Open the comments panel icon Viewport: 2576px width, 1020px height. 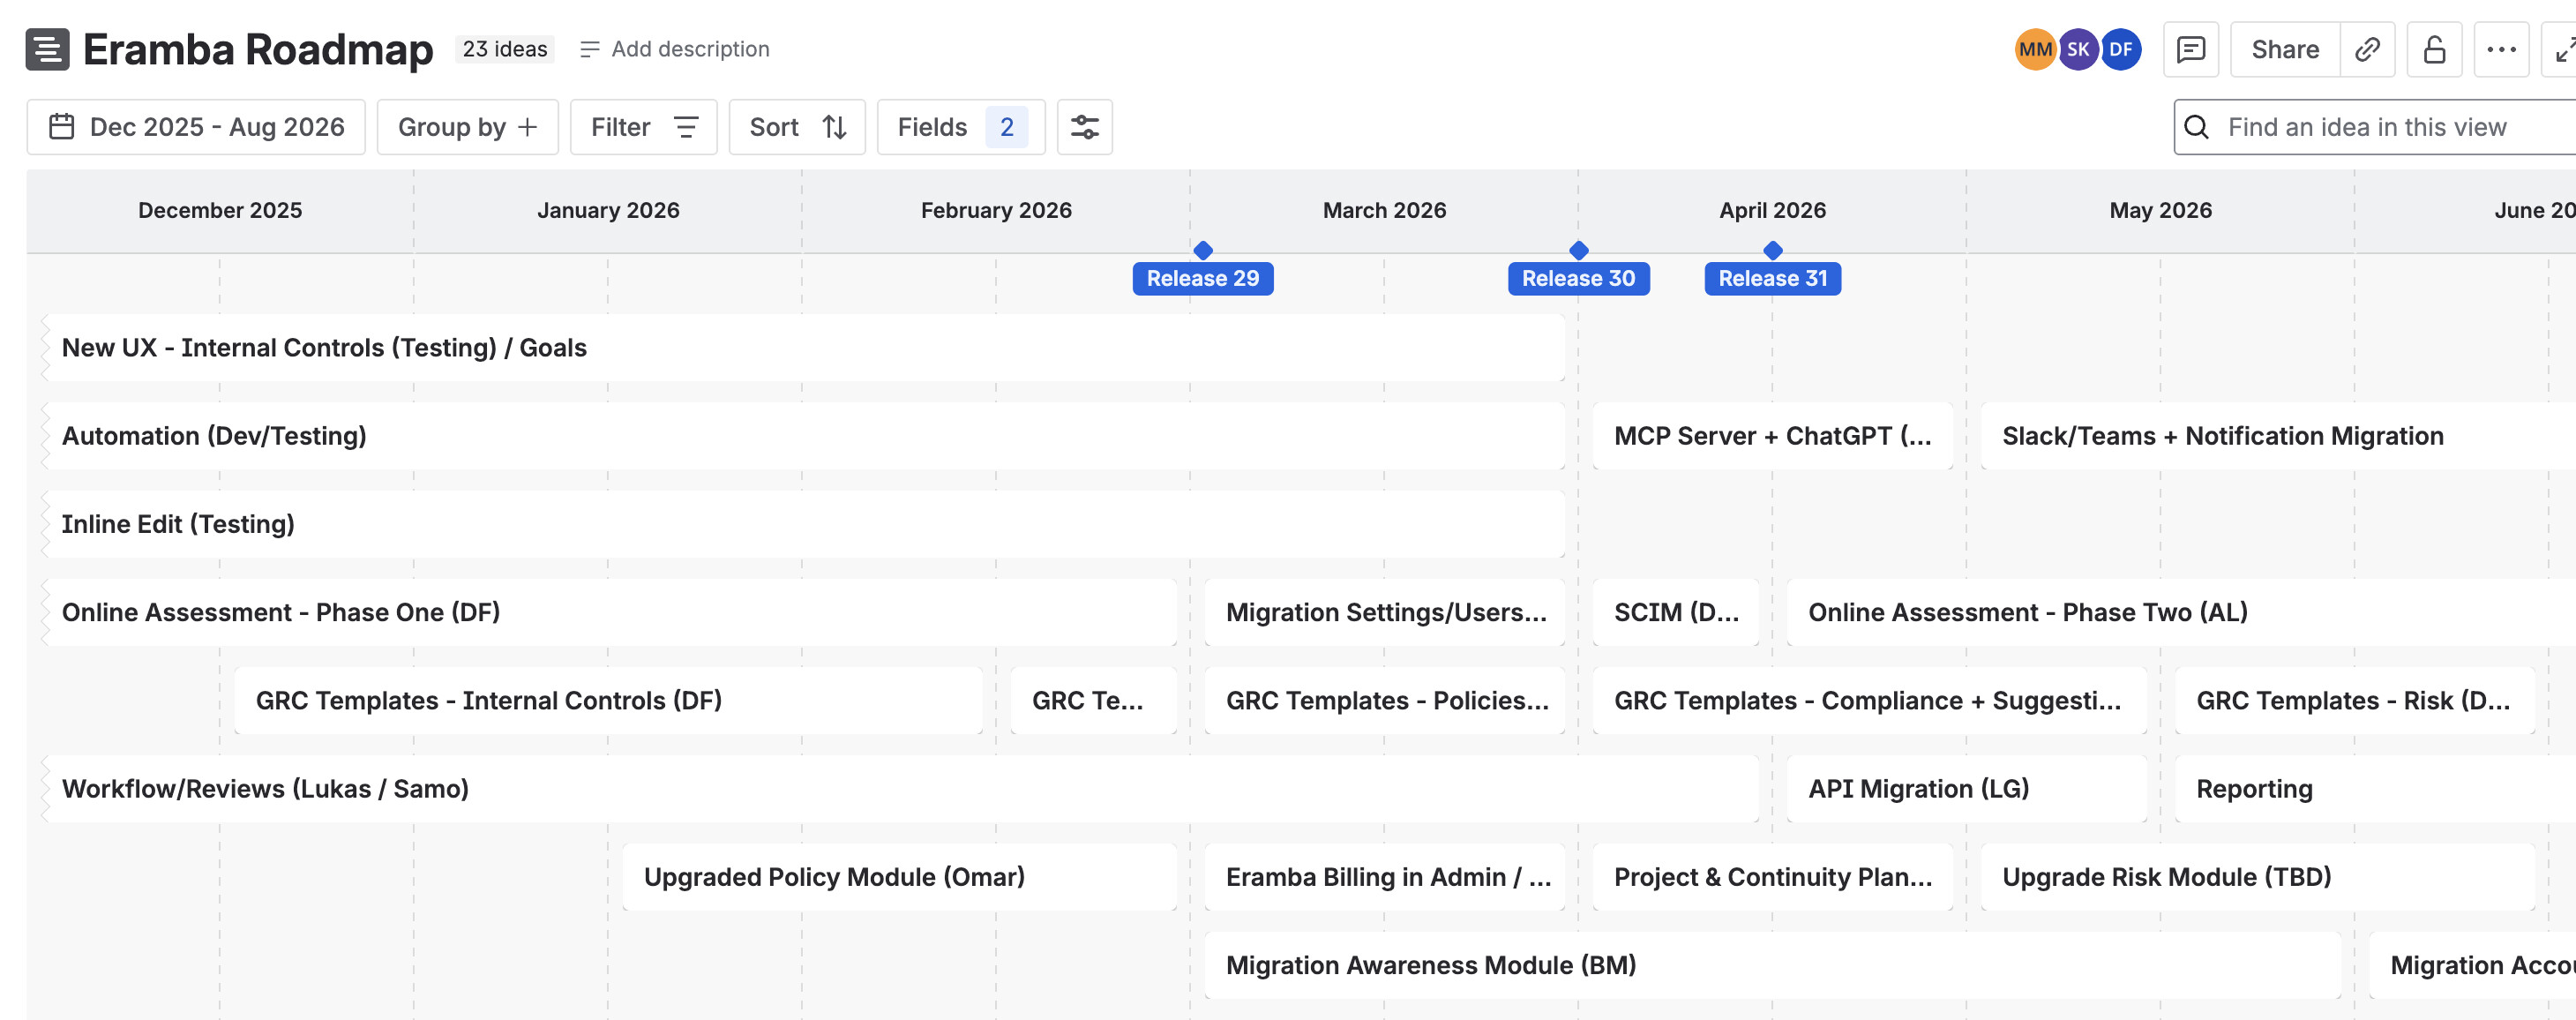tap(2190, 49)
